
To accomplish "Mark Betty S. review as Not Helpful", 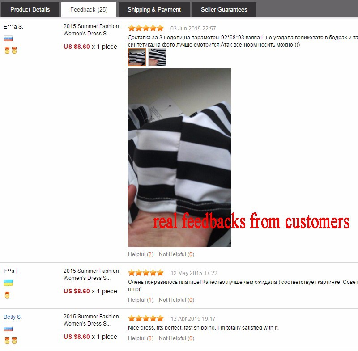I will click(x=176, y=338).
